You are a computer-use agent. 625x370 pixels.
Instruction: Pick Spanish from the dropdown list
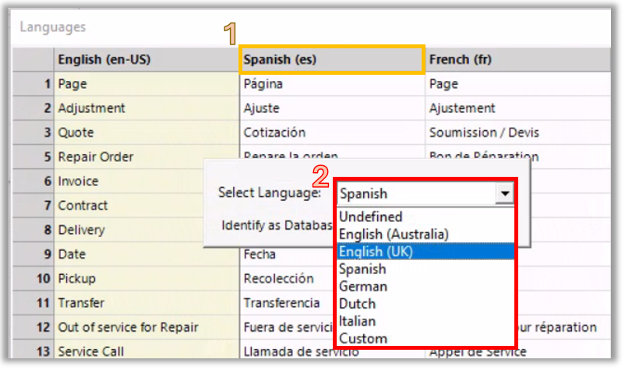coord(362,269)
